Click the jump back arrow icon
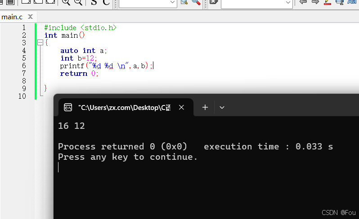Image resolution: width=359 pixels, height=219 pixels. click(x=303, y=2)
